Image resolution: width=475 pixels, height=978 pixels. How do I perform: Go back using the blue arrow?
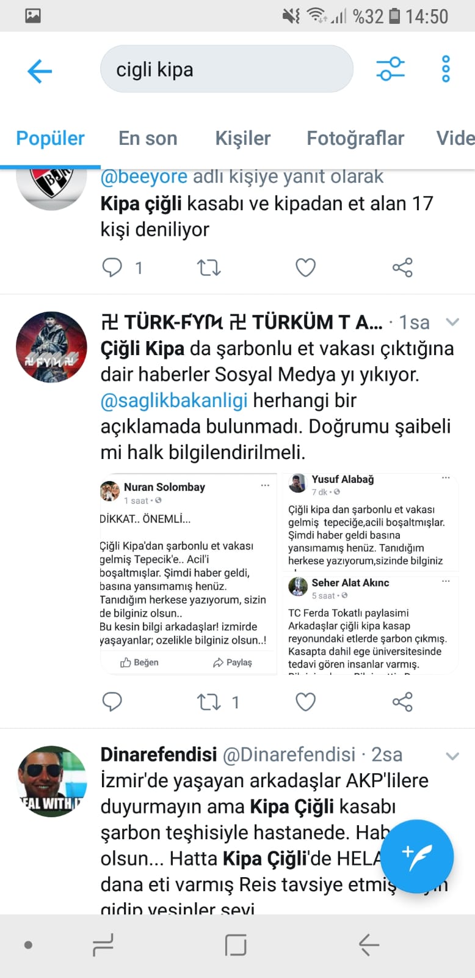coord(40,71)
